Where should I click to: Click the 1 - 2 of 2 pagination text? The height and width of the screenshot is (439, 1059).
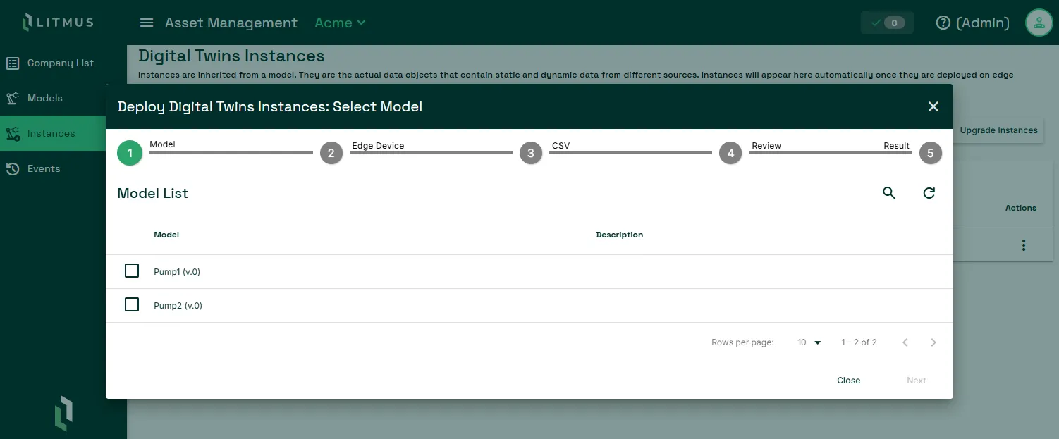click(x=859, y=342)
